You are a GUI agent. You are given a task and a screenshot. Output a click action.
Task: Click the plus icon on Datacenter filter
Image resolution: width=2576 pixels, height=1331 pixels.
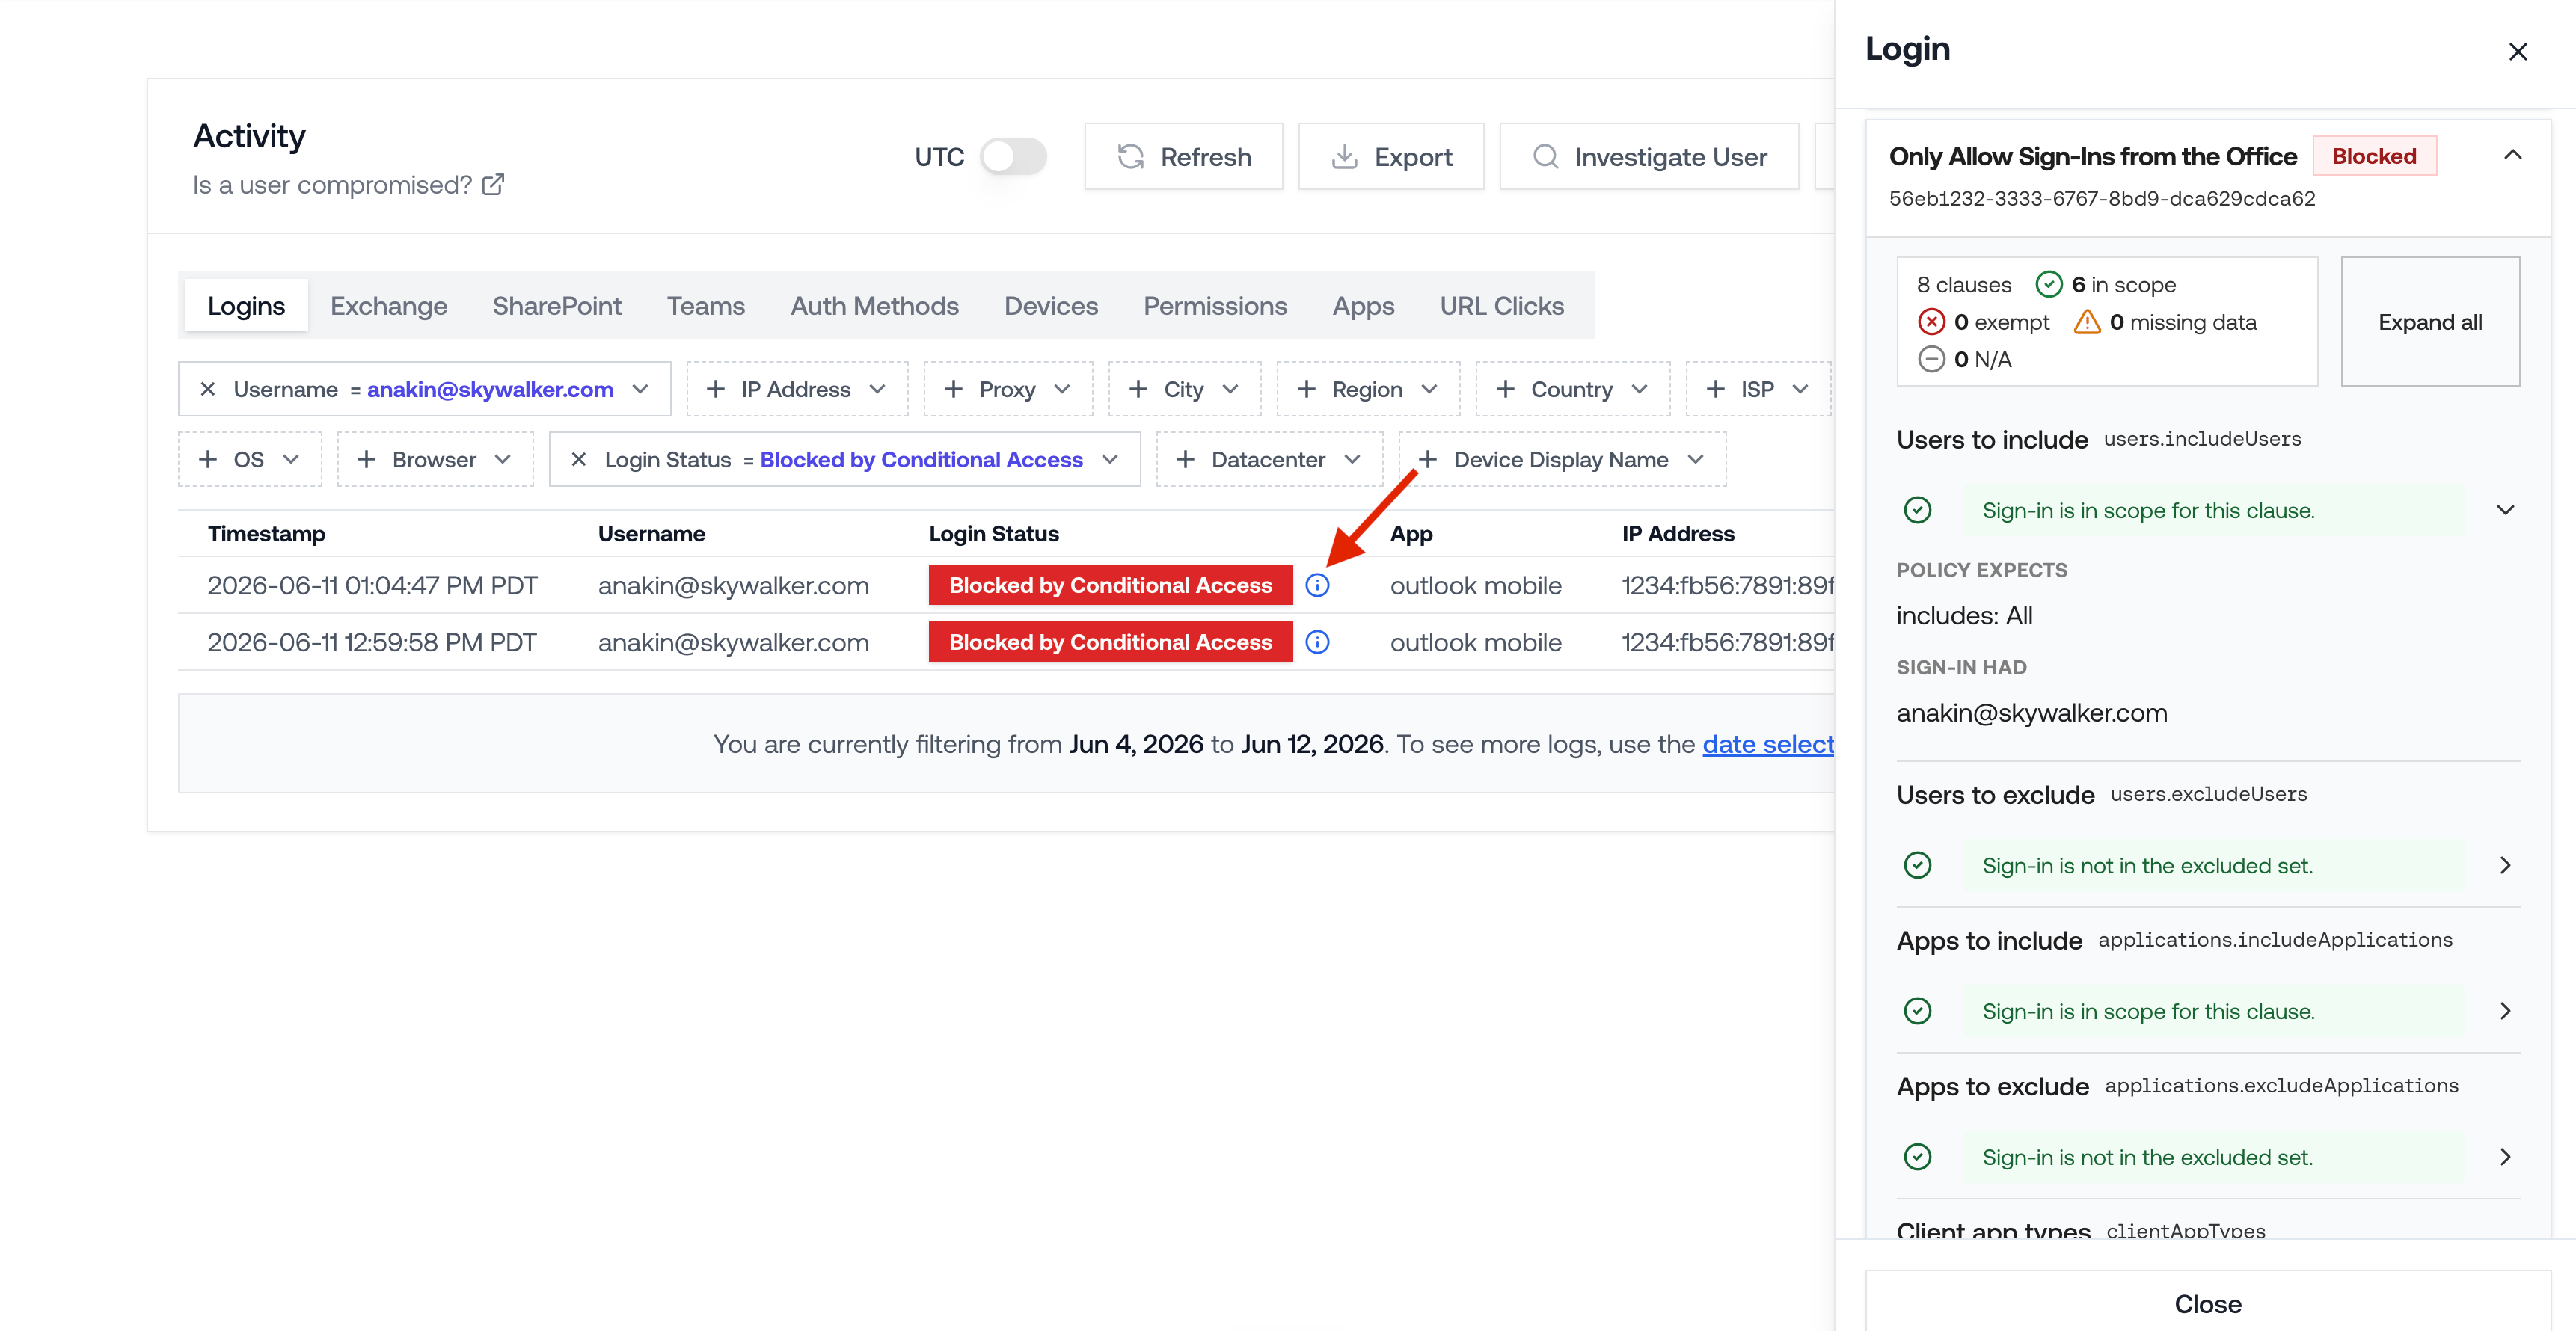click(x=1185, y=459)
